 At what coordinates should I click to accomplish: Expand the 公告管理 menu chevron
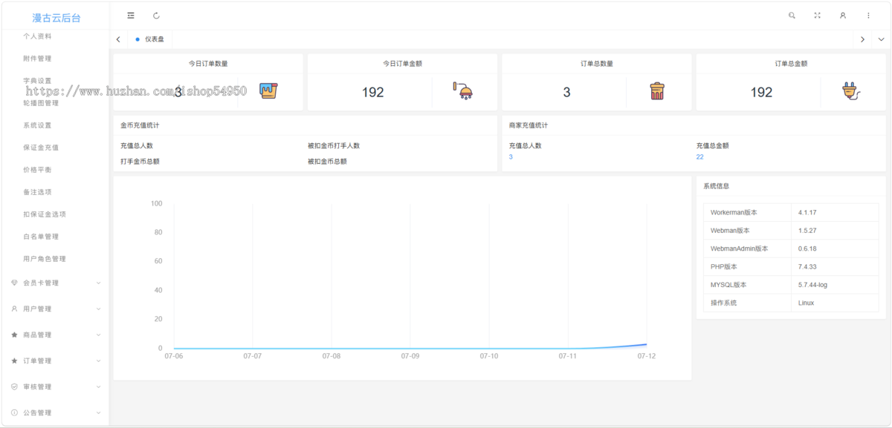point(99,412)
